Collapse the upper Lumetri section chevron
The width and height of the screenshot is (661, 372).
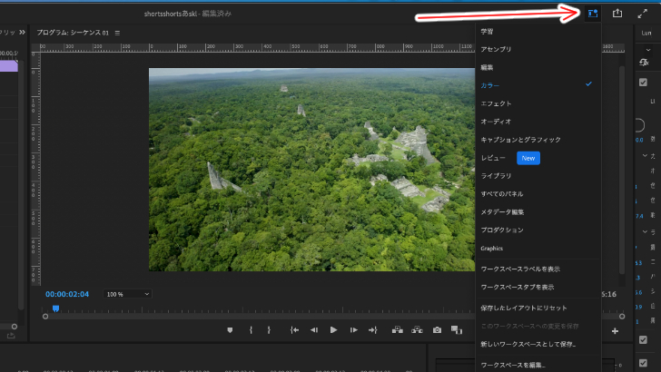(645, 156)
